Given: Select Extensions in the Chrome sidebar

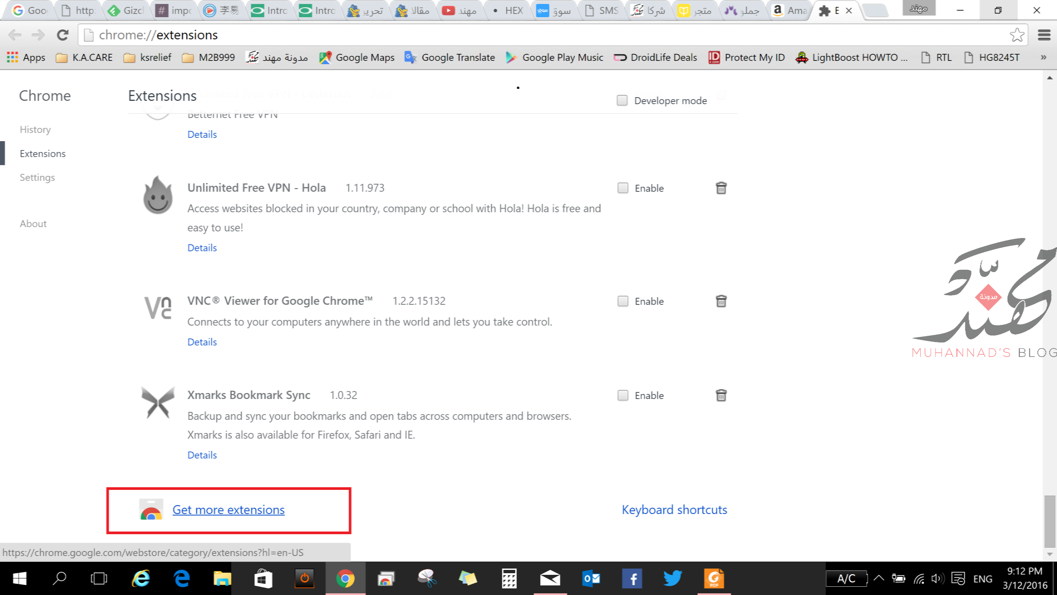Looking at the screenshot, I should tap(43, 154).
